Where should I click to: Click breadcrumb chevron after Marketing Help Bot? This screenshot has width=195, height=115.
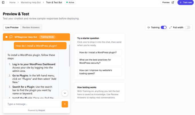coord(43,3)
